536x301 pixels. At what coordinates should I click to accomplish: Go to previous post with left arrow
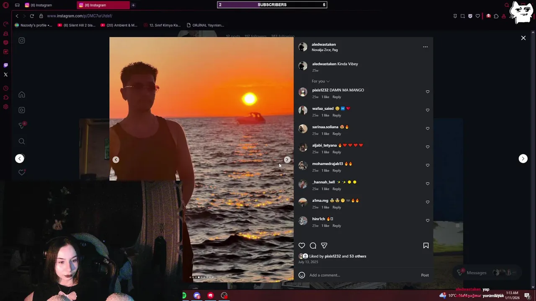point(20,158)
